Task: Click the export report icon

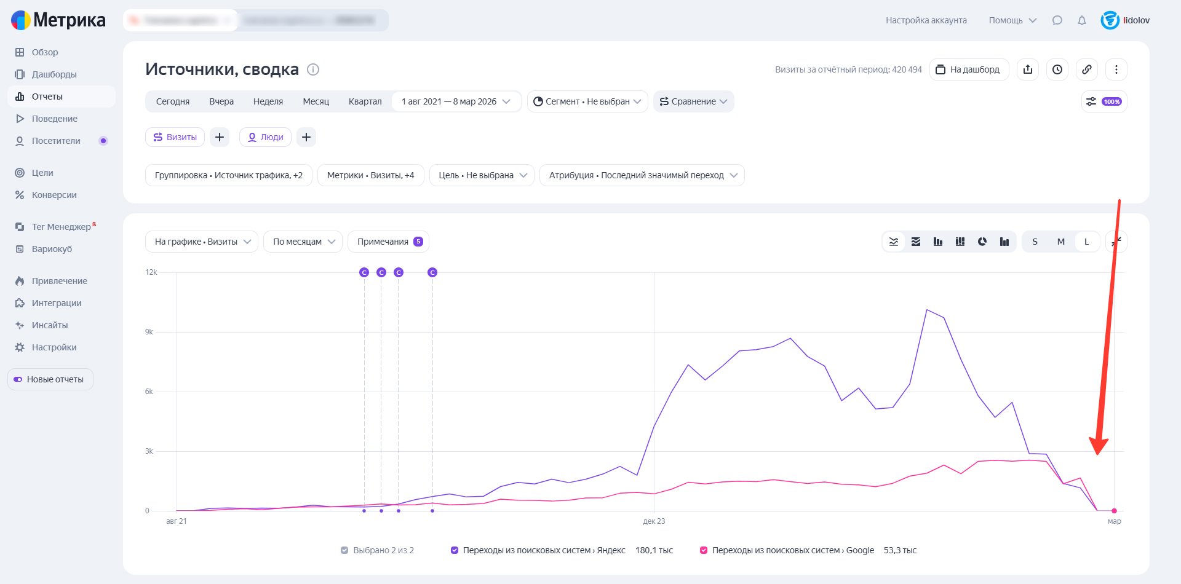Action: point(1028,69)
